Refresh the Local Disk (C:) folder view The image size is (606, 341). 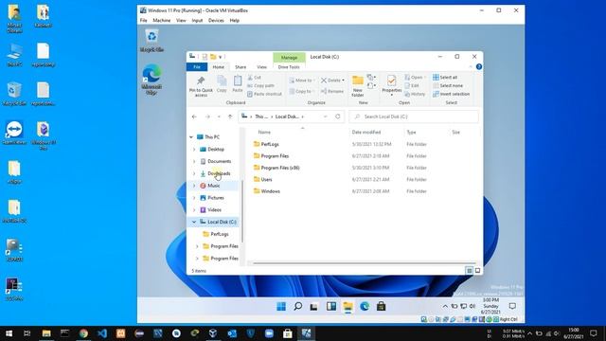pos(338,117)
